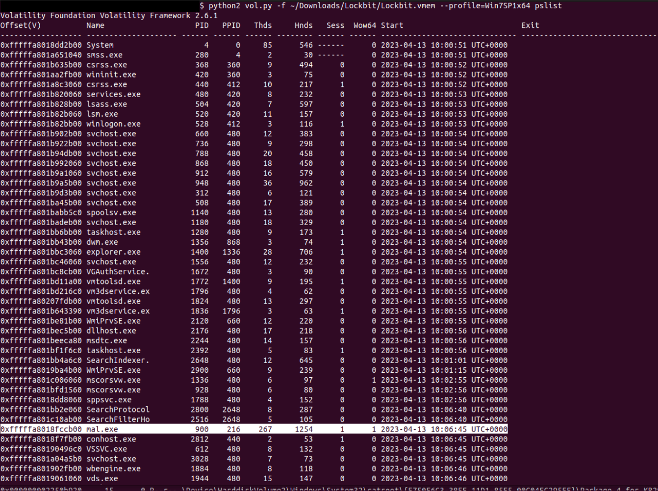Click the wbengine.exe process name
The image size is (658, 491).
[113, 468]
